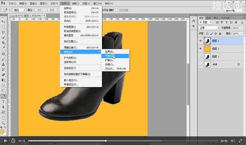Viewport: 246px width, 145px height.
Task: Click the 选区... button in options bar
Action: point(41,10)
